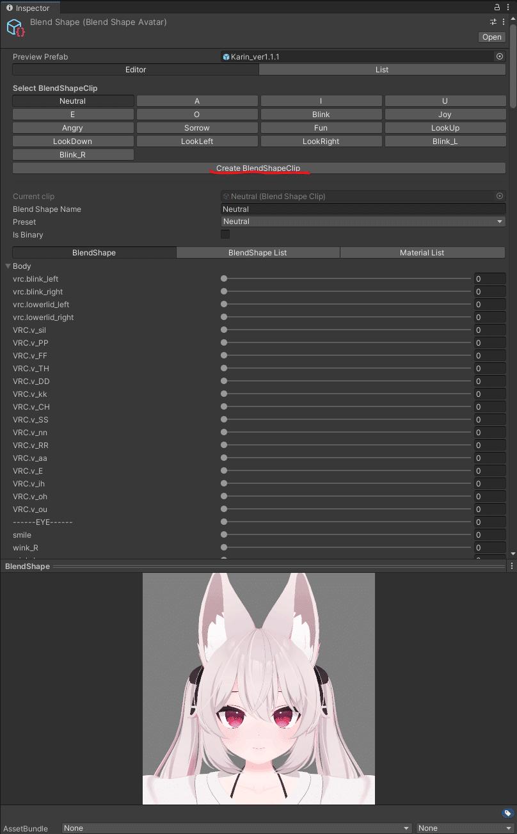
Task: Click the vrc.blink_left slider handle
Action: [224, 279]
